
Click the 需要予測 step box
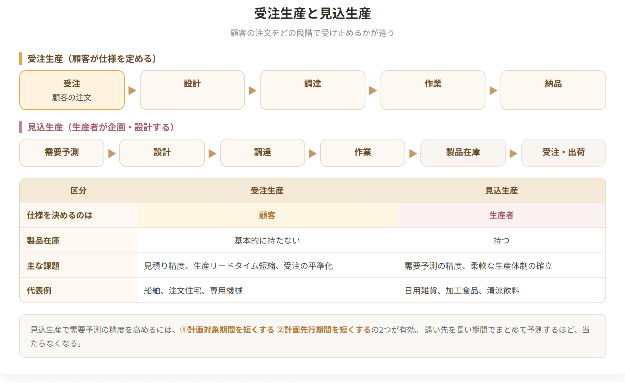tap(62, 153)
